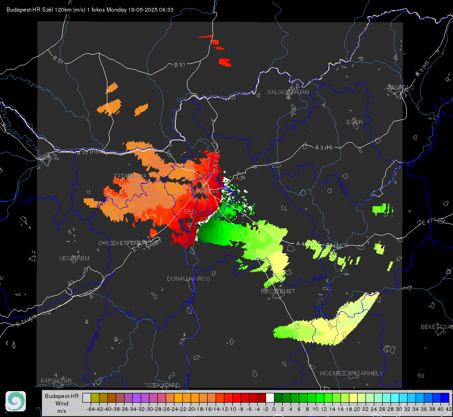Click the small green echo patch east of Heves
This screenshot has width=453, height=417.
tap(383, 209)
